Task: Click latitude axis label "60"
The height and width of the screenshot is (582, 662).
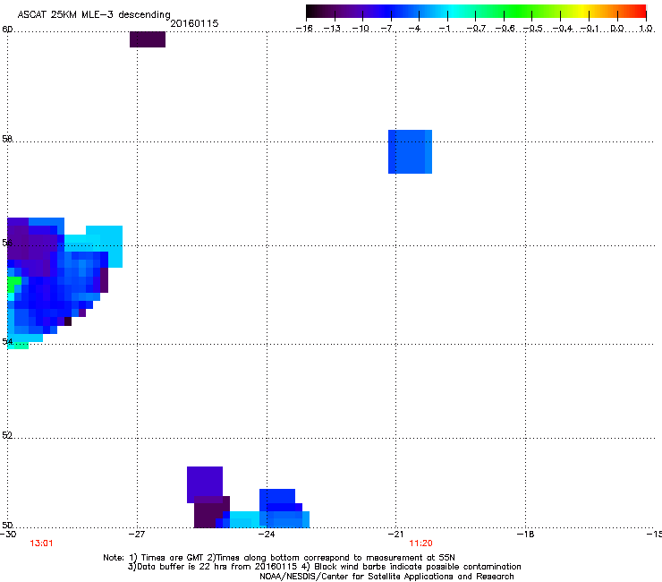Action: [7, 30]
